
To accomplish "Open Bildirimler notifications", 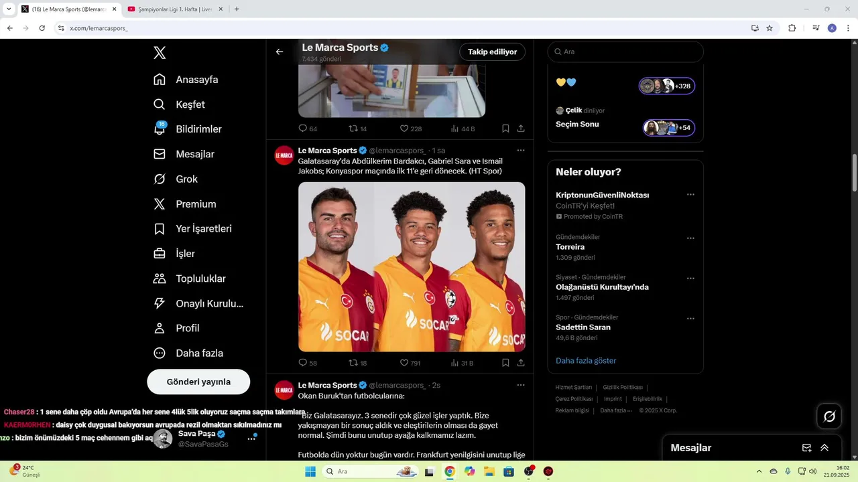I will (x=187, y=129).
